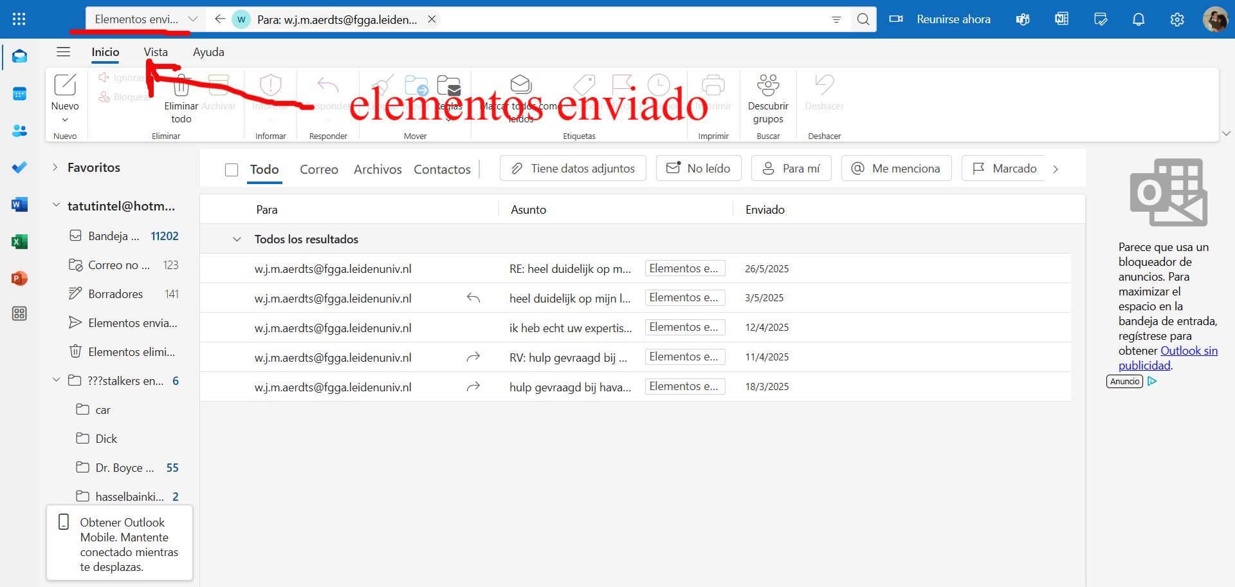The height and width of the screenshot is (587, 1235).
Task: Open the message sent 3/5/2025
Action: point(636,298)
